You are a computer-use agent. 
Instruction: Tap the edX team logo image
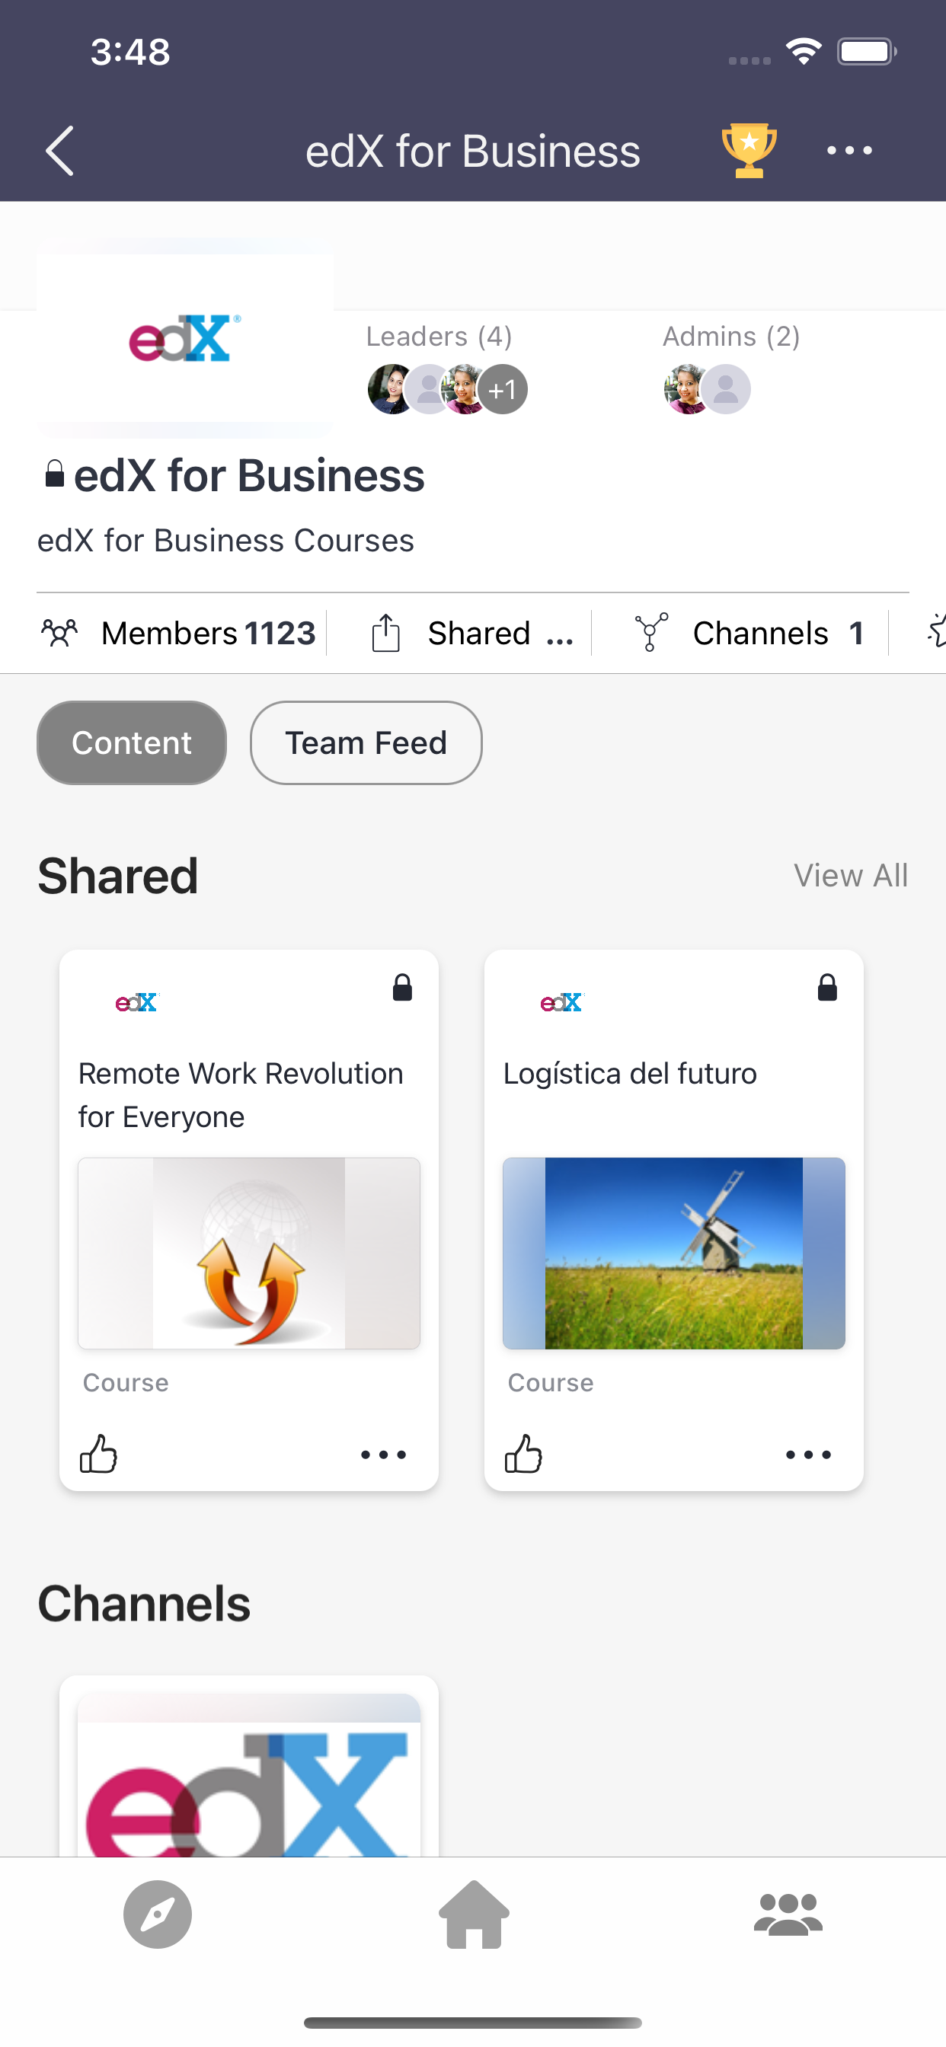point(184,339)
